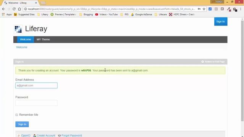Click the page vertical scrollbar

tap(242, 71)
